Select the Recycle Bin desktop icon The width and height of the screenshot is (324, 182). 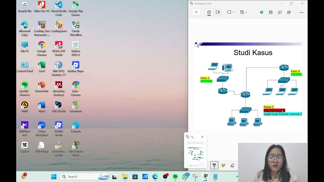pyautogui.click(x=25, y=7)
